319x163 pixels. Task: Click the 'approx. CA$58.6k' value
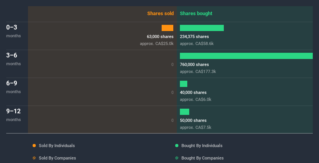click(197, 43)
